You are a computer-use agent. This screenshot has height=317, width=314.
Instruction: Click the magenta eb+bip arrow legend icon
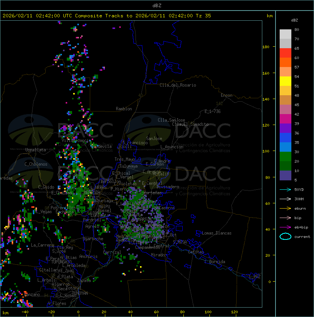285,227
